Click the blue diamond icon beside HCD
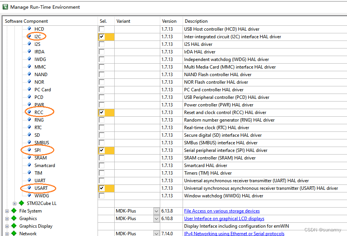This screenshot has width=347, height=236. click(29, 28)
